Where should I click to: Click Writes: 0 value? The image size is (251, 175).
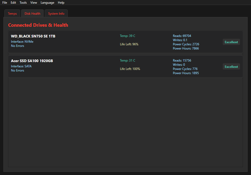click(179, 65)
